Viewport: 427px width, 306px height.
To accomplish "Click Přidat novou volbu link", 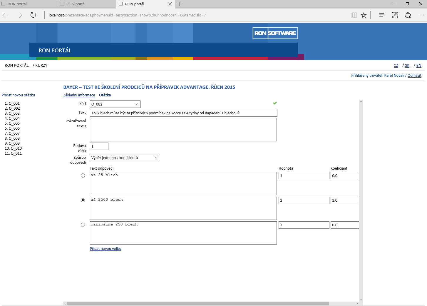I will pyautogui.click(x=106, y=249).
